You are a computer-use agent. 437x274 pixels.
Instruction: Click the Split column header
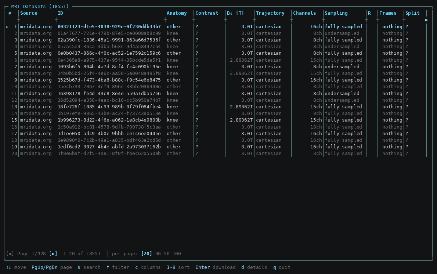(412, 13)
